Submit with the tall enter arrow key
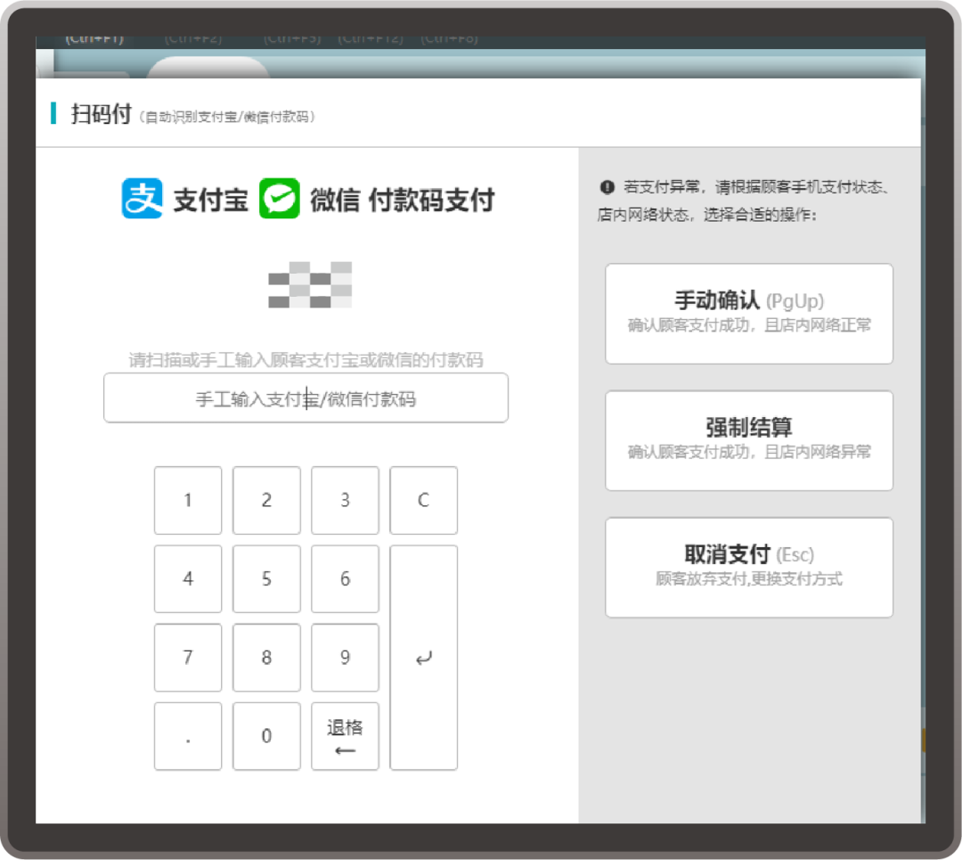Image resolution: width=962 pixels, height=860 pixels. 423,658
